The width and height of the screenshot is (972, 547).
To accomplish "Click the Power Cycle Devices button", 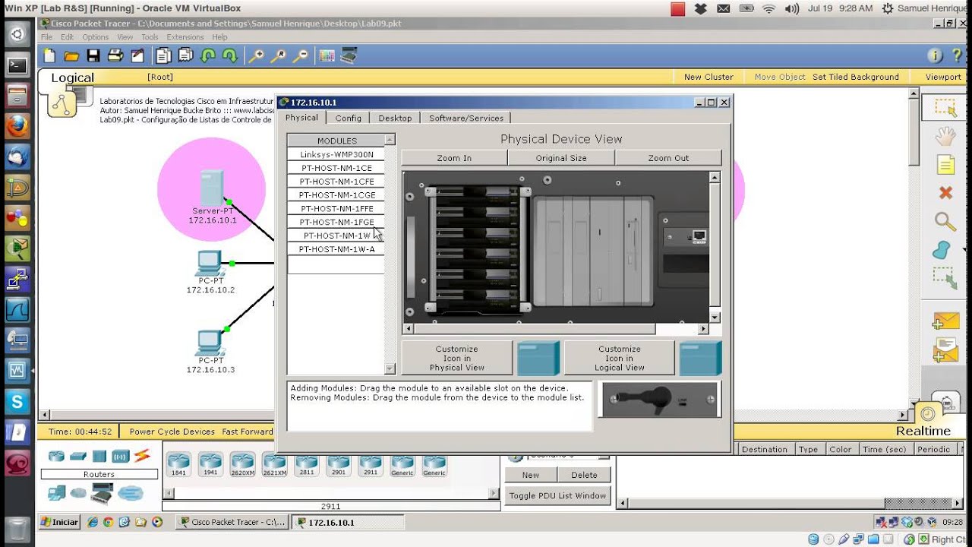I will [172, 432].
